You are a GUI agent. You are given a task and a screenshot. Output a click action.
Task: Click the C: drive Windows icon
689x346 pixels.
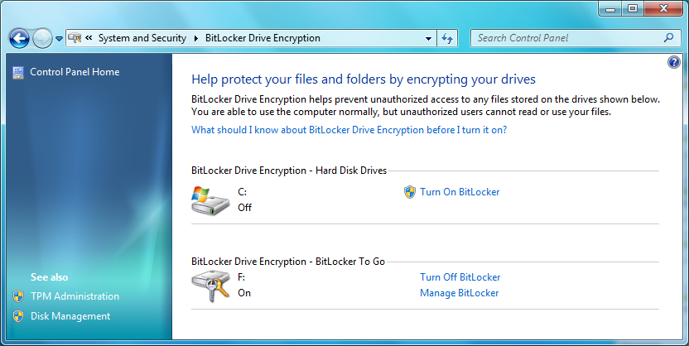click(x=210, y=199)
